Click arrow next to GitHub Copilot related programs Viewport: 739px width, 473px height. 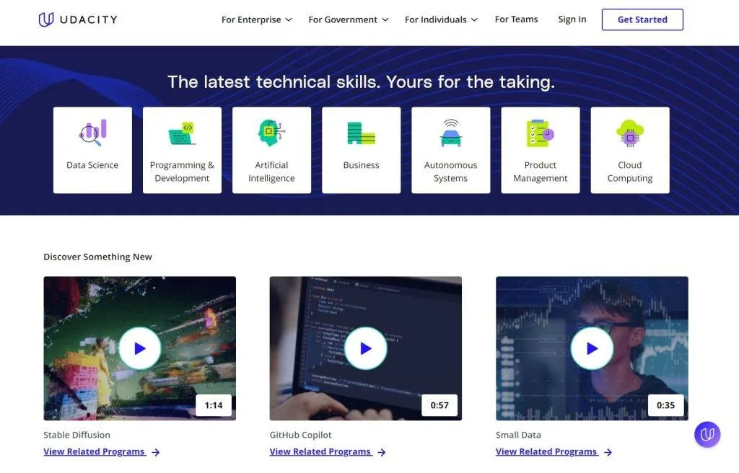[x=382, y=452]
